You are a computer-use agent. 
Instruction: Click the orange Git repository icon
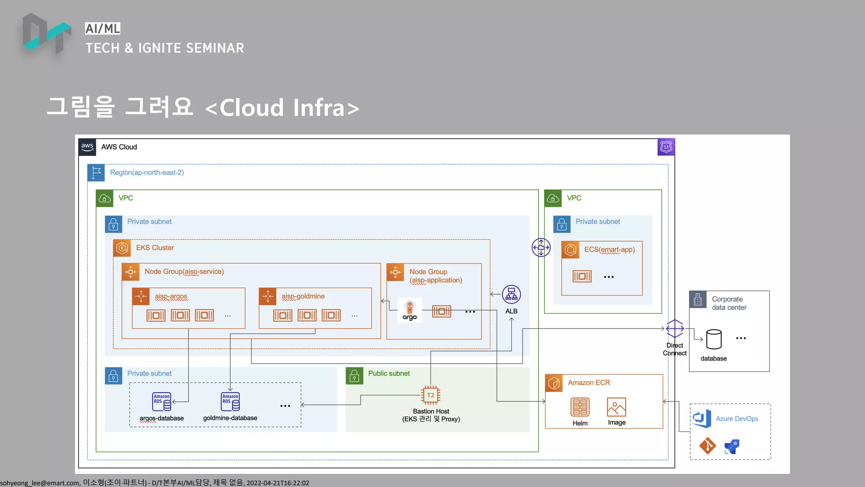pyautogui.click(x=707, y=446)
